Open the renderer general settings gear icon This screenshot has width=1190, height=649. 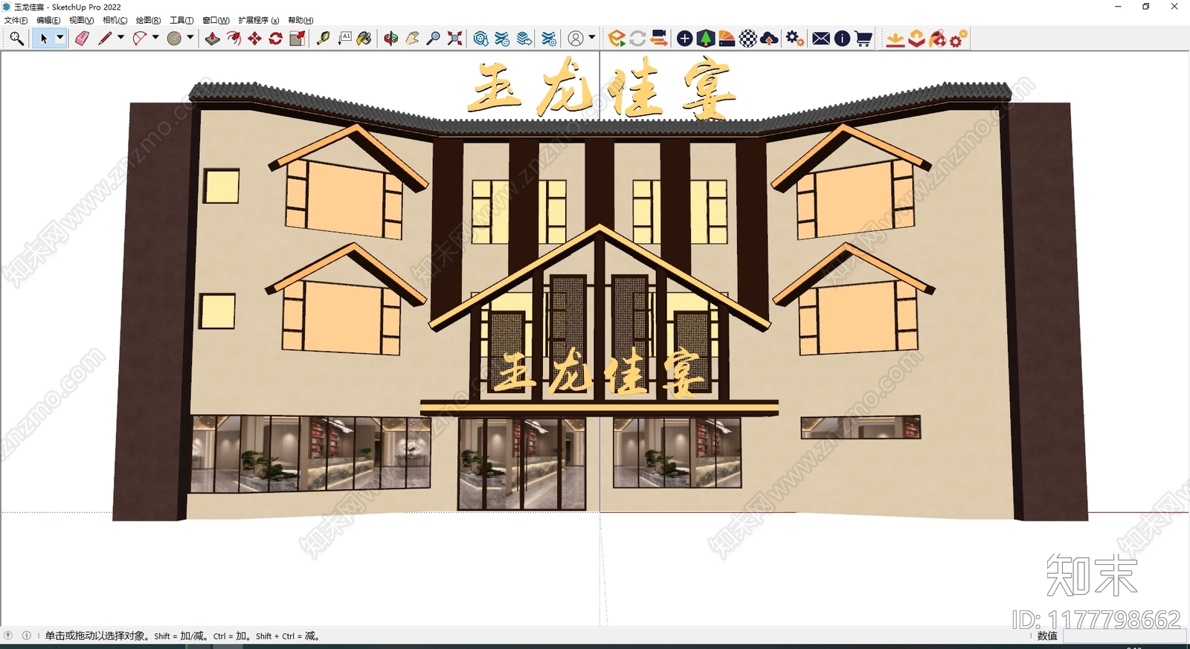[x=795, y=39]
